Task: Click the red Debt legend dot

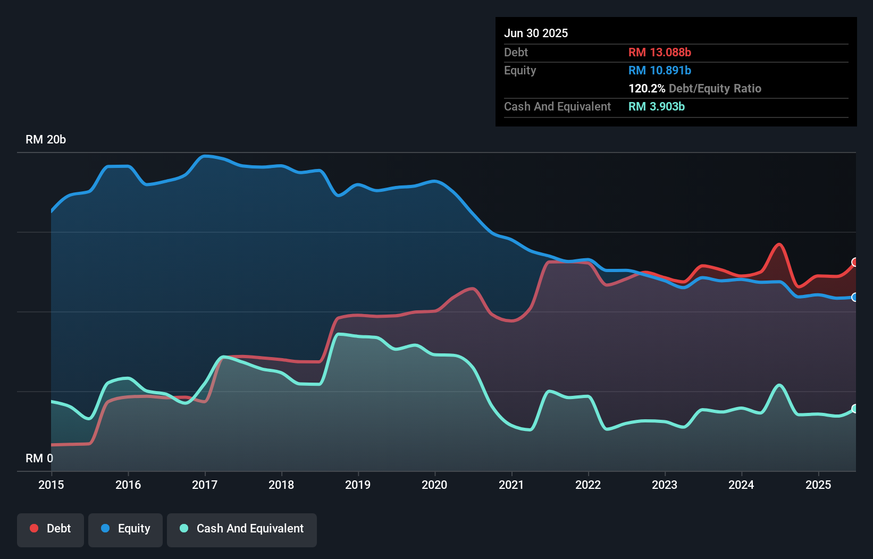Action: [x=34, y=528]
